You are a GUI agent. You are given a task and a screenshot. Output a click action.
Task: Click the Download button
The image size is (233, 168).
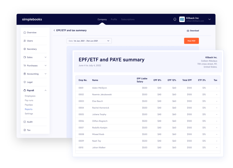point(193,31)
